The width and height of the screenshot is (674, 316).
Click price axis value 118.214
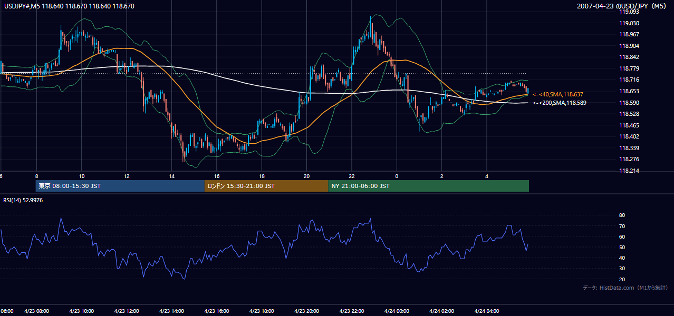point(629,171)
